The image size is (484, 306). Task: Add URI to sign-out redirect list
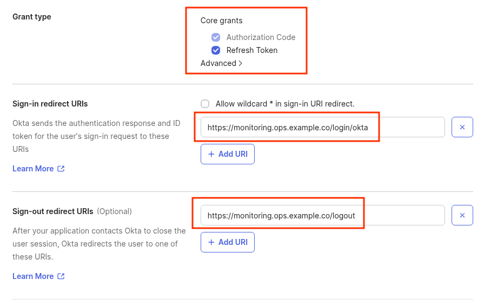coord(228,242)
